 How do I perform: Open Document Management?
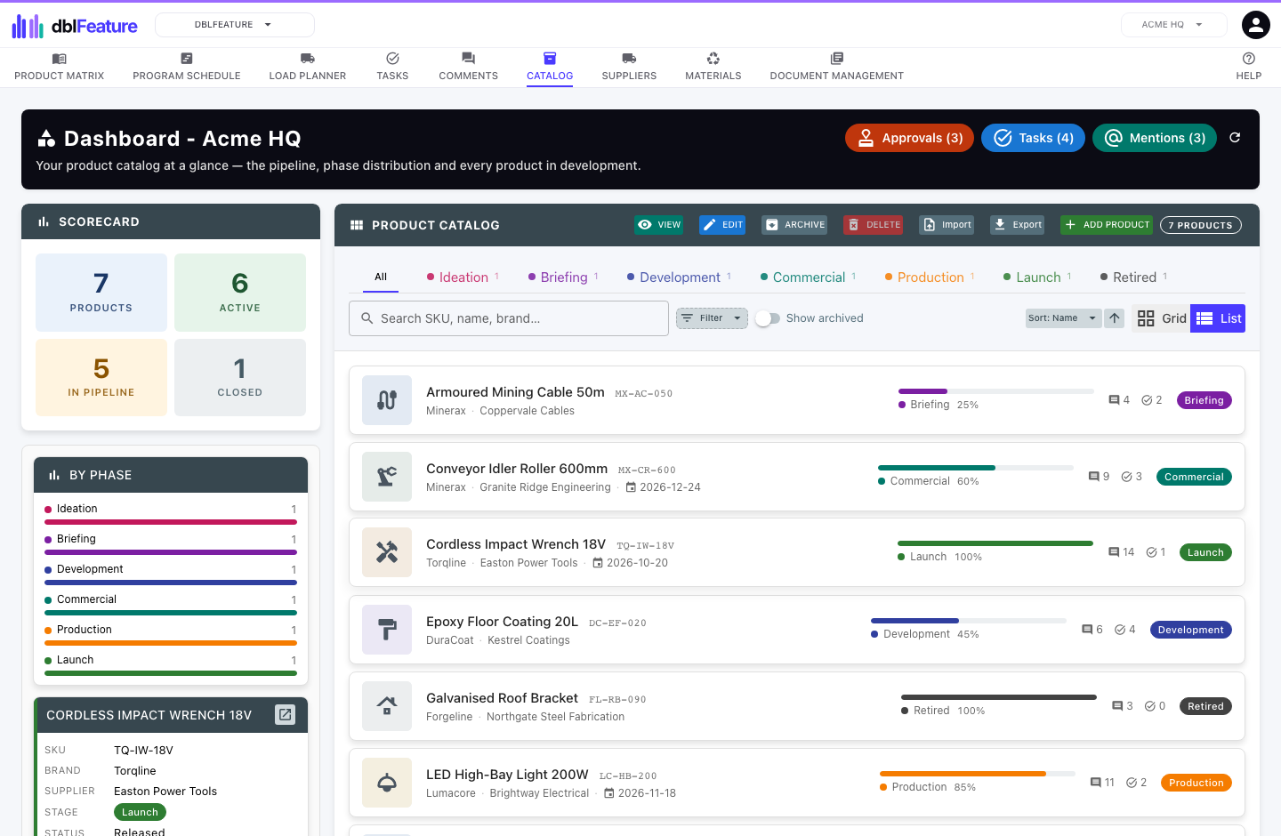(x=837, y=67)
